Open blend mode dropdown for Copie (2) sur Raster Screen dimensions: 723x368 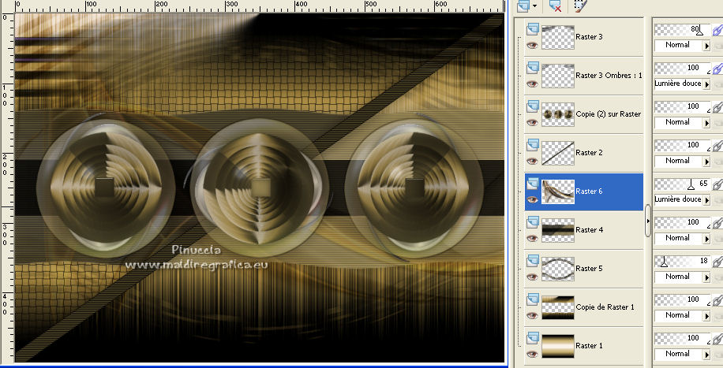point(706,123)
